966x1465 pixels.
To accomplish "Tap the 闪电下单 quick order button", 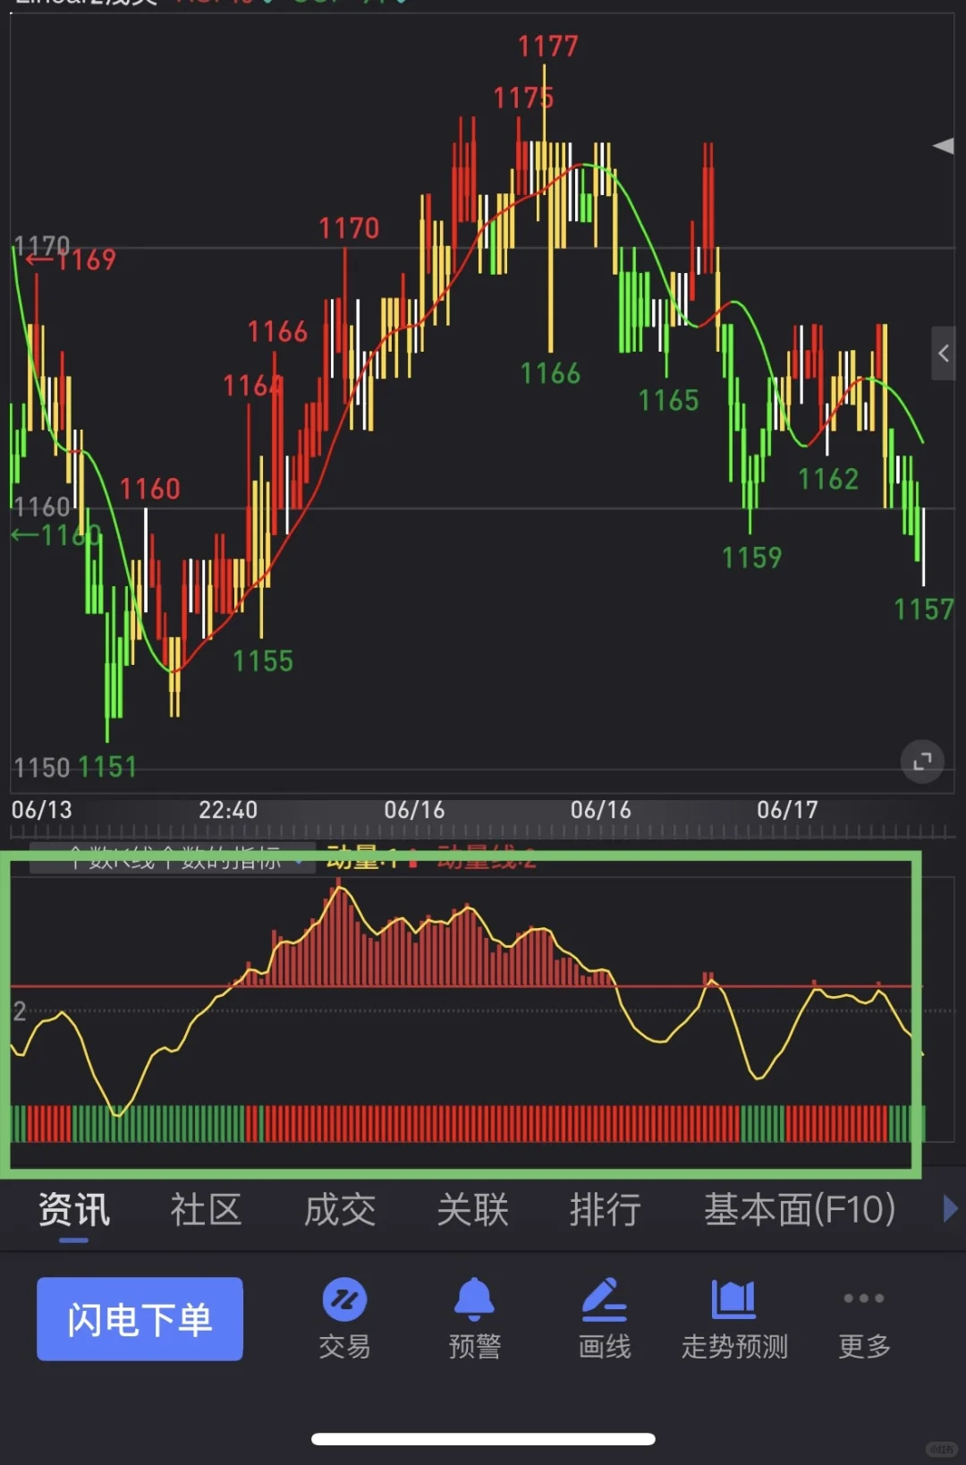I will [x=140, y=1319].
